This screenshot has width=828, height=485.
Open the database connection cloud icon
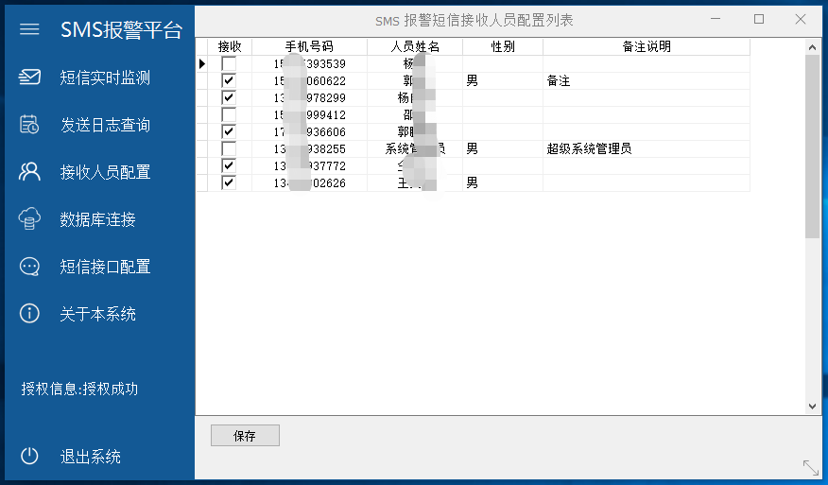(30, 219)
